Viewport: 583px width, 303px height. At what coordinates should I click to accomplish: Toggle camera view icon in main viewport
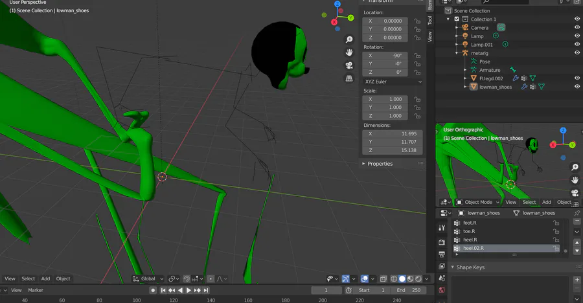point(349,65)
